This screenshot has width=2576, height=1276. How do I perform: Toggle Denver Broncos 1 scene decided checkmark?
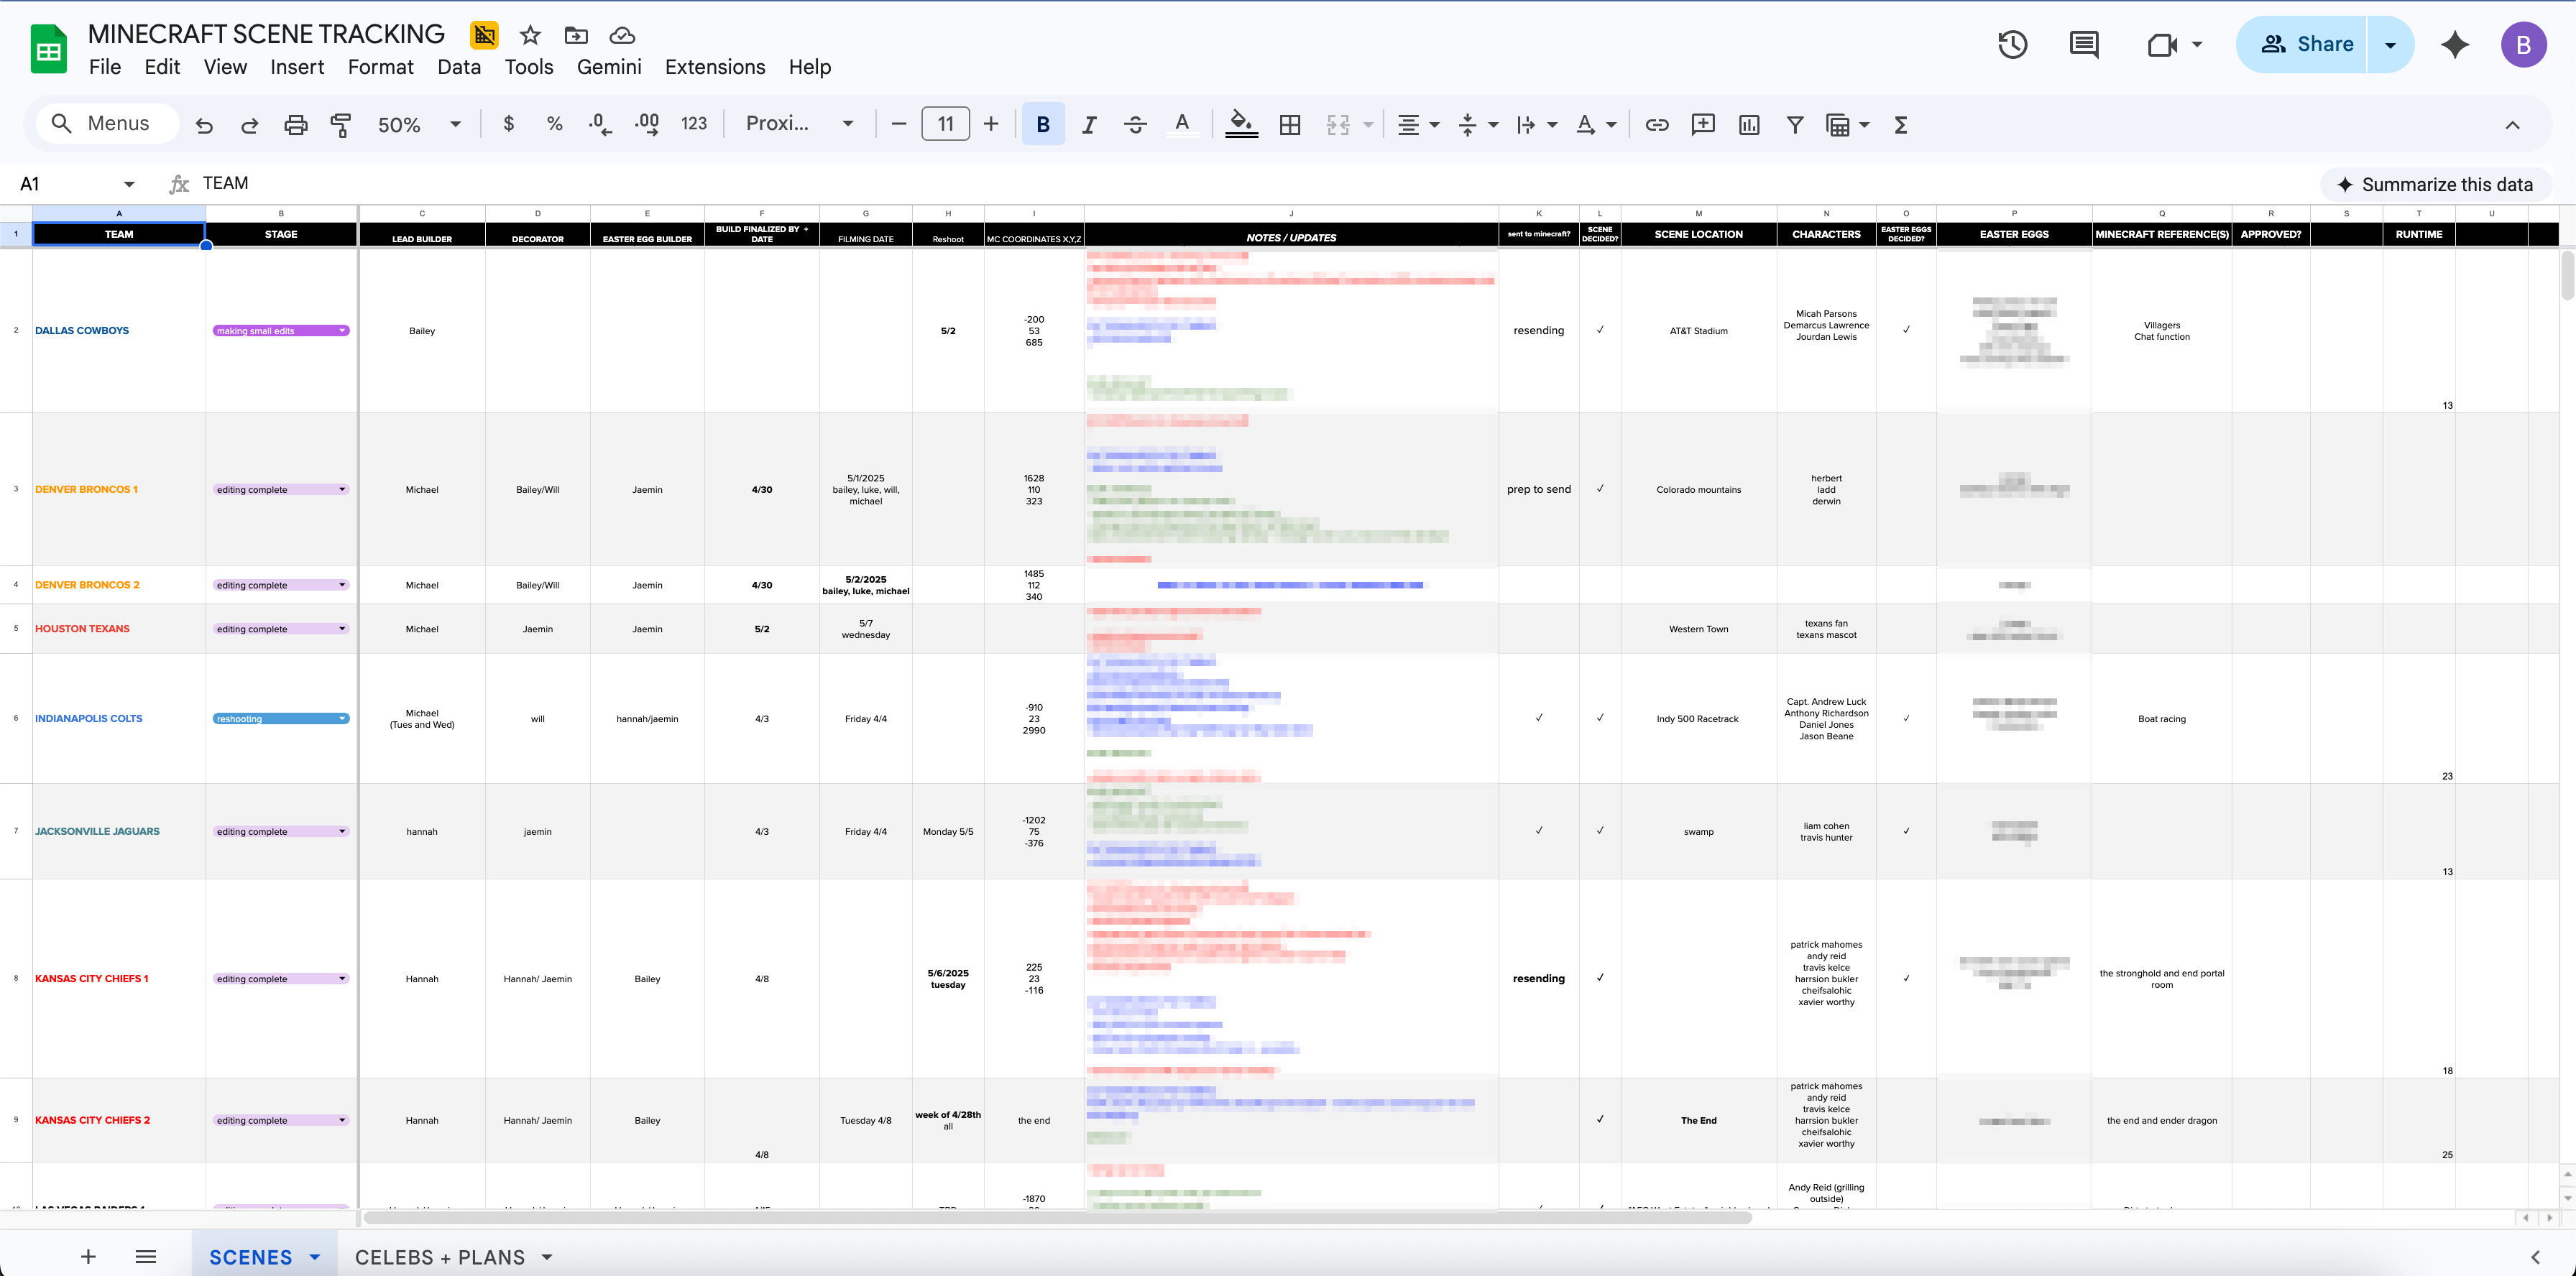(1600, 489)
